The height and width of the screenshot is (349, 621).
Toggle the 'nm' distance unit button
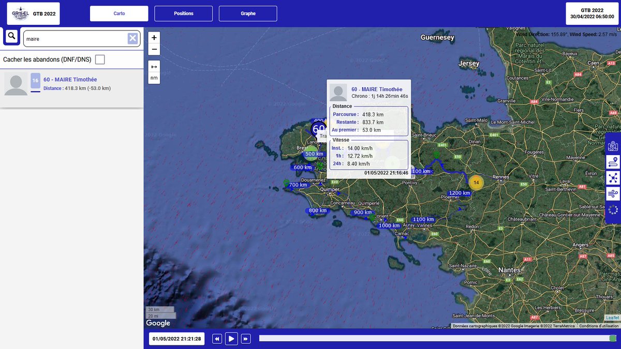point(154,78)
